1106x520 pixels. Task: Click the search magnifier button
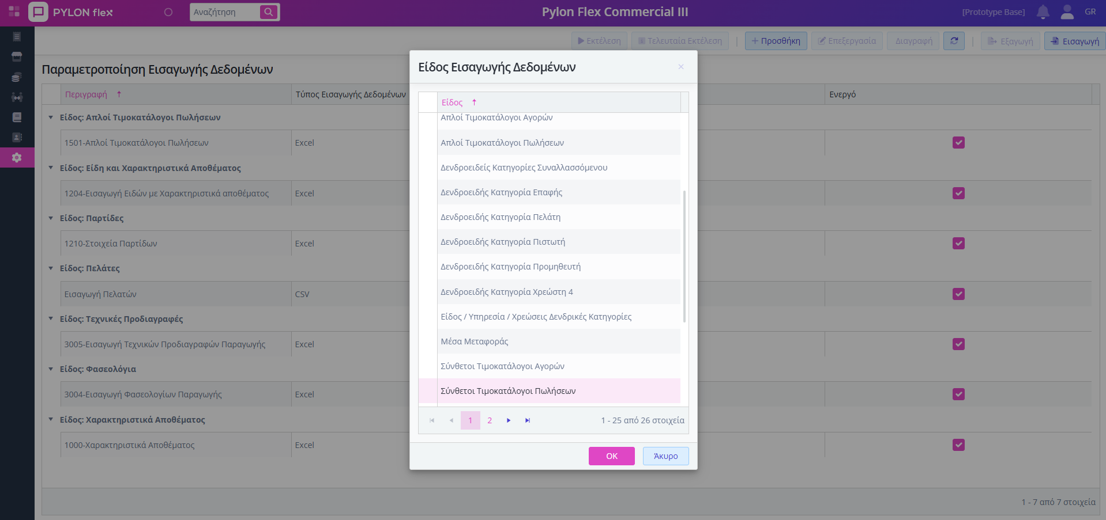pyautogui.click(x=269, y=12)
